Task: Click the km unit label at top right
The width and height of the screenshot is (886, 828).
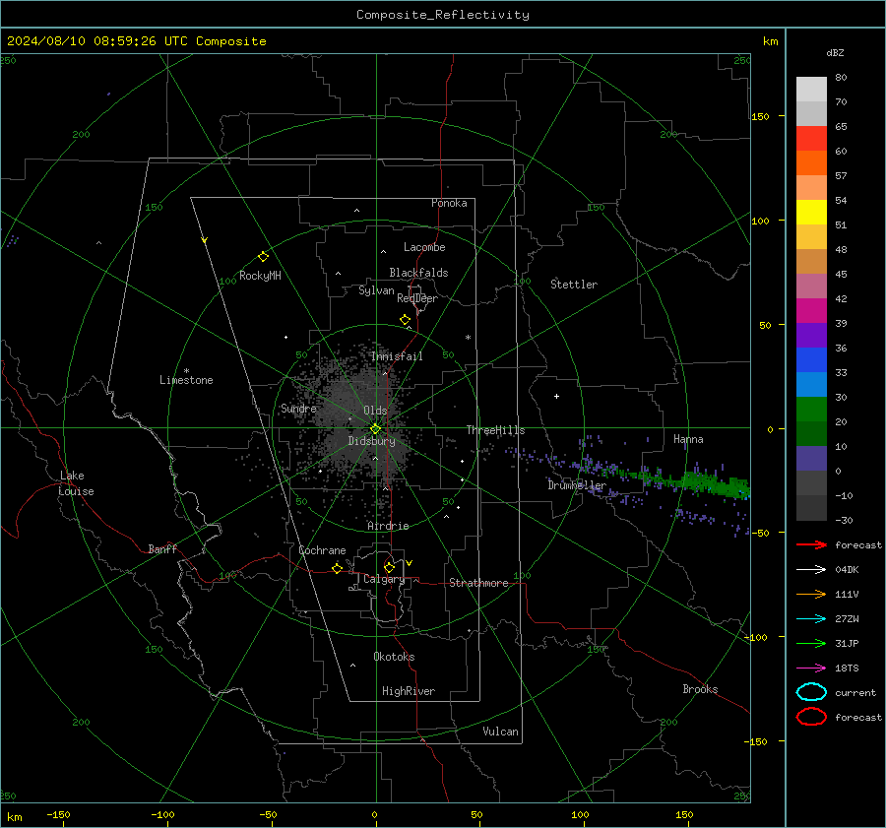Action: 770,41
